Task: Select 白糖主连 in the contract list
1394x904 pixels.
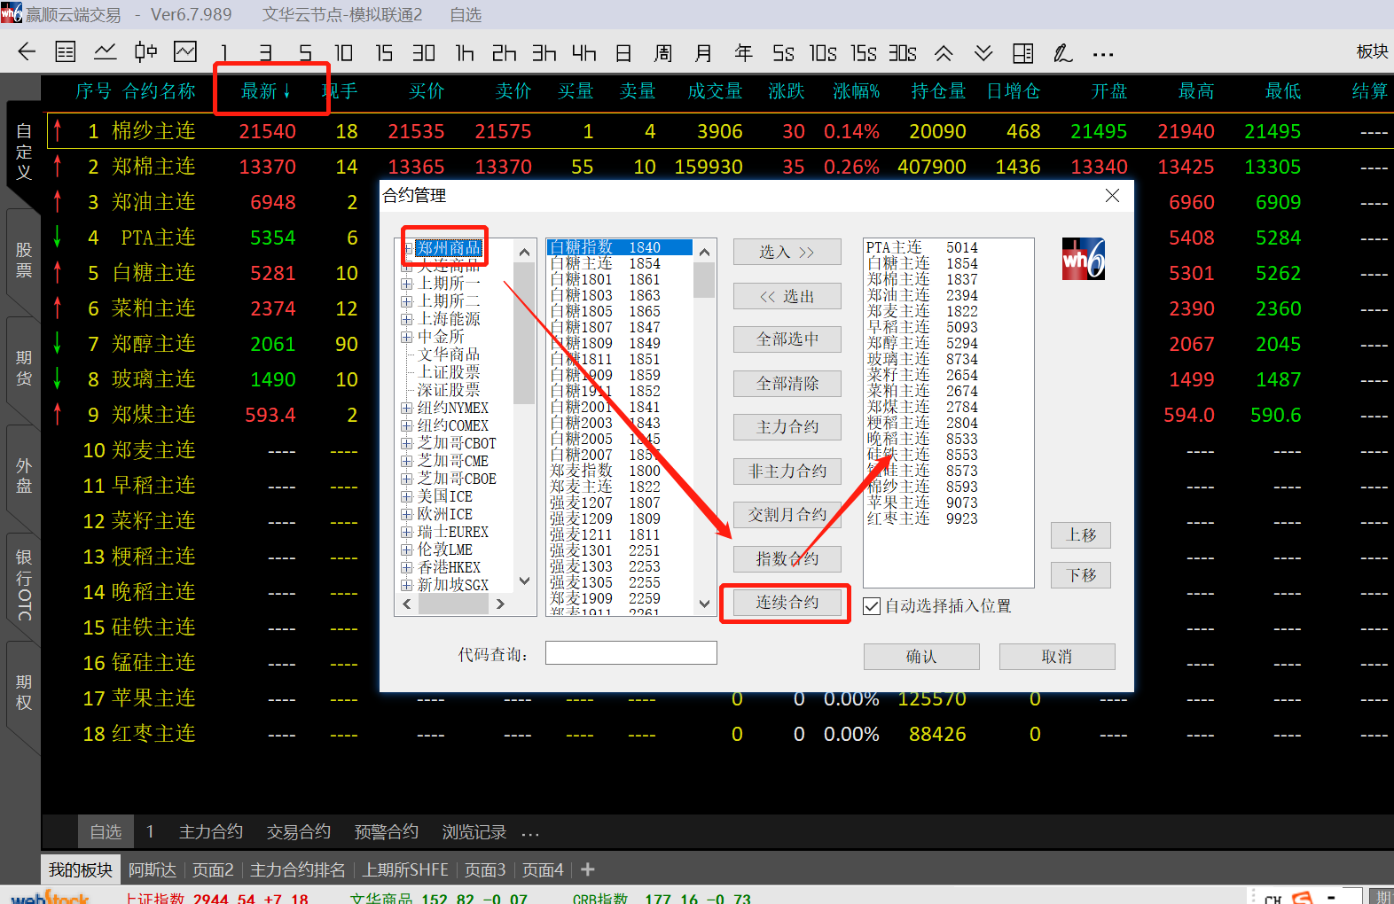Action: click(582, 263)
